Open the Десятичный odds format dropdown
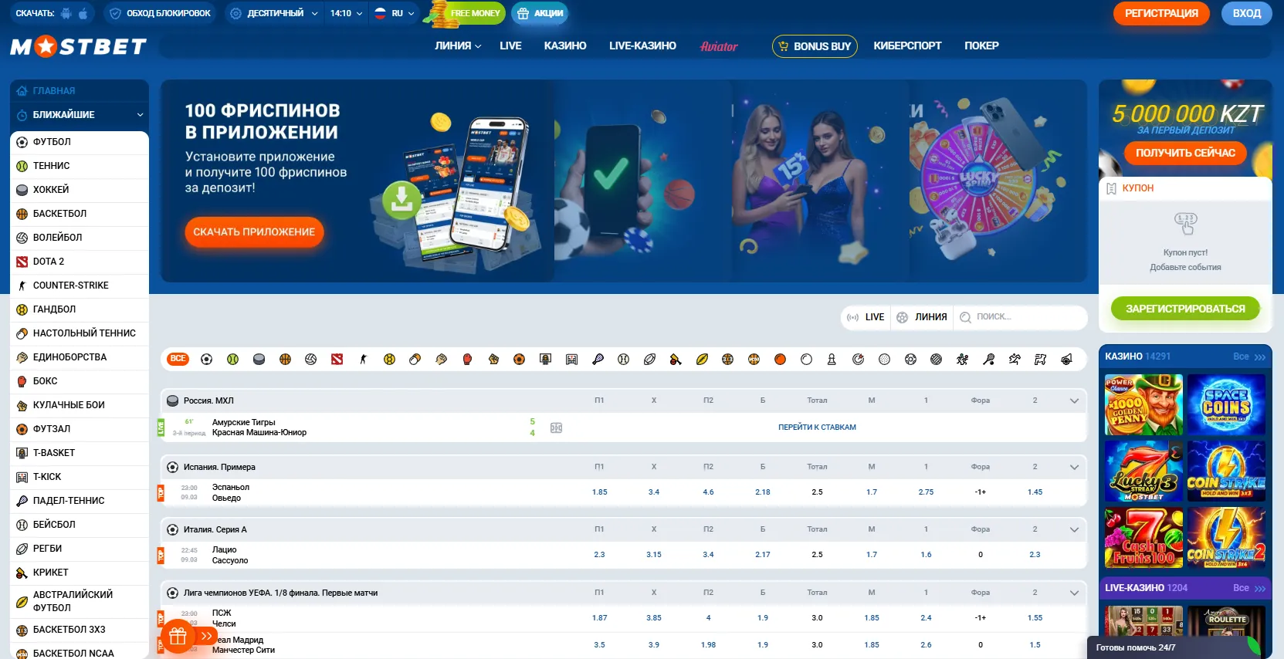1284x659 pixels. (x=273, y=13)
